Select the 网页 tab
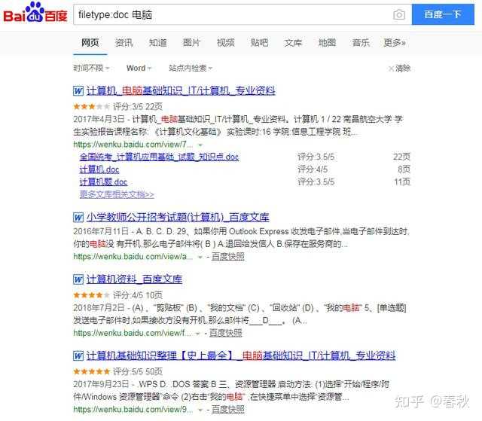The image size is (482, 421). [x=90, y=43]
